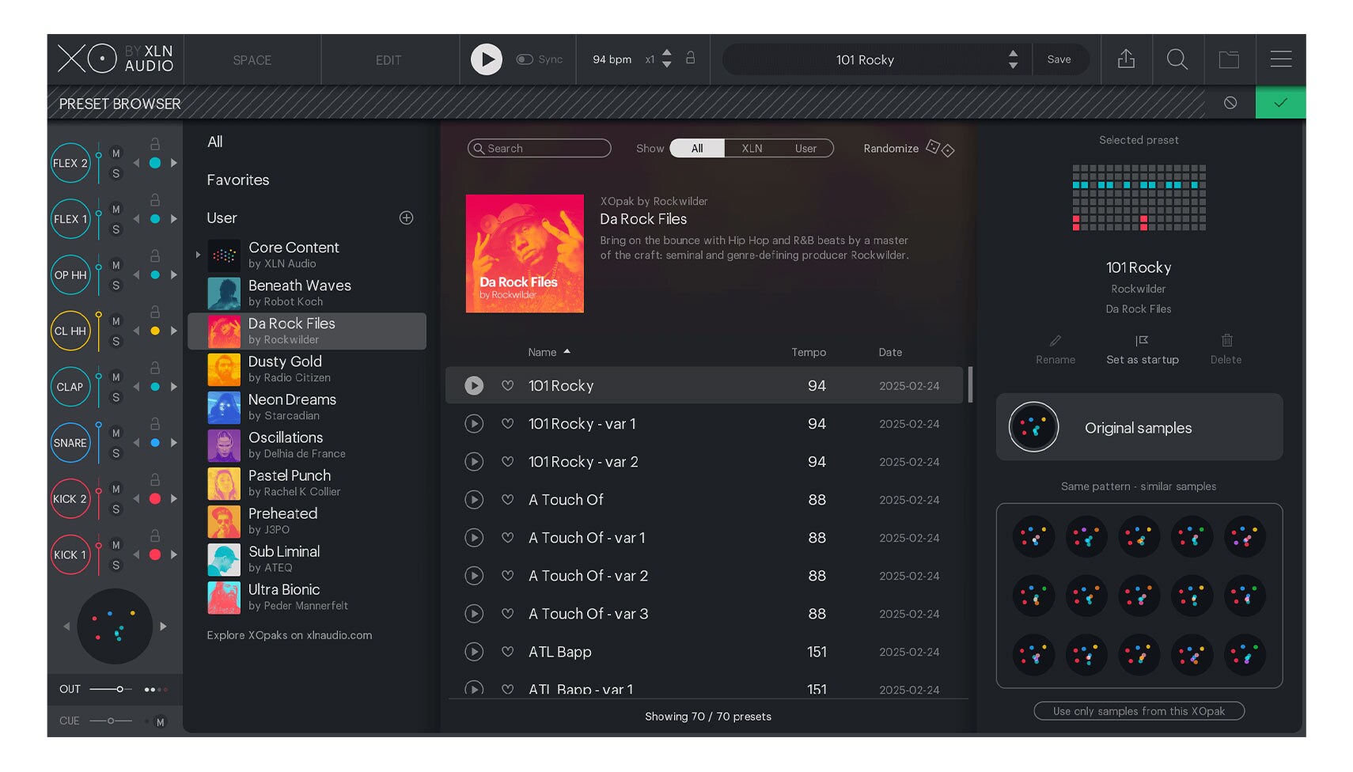Switch to the SPACE tab
The width and height of the screenshot is (1353, 772).
(x=252, y=60)
